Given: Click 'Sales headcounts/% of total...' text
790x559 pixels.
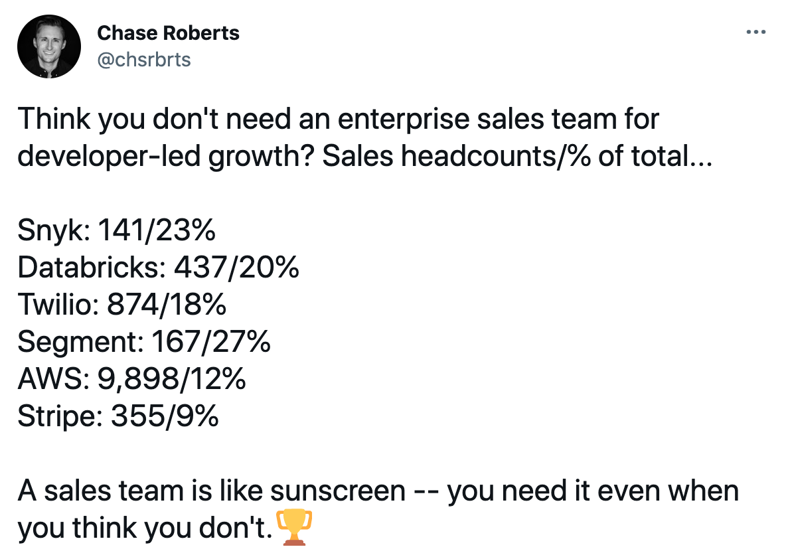Looking at the screenshot, I should [517, 156].
